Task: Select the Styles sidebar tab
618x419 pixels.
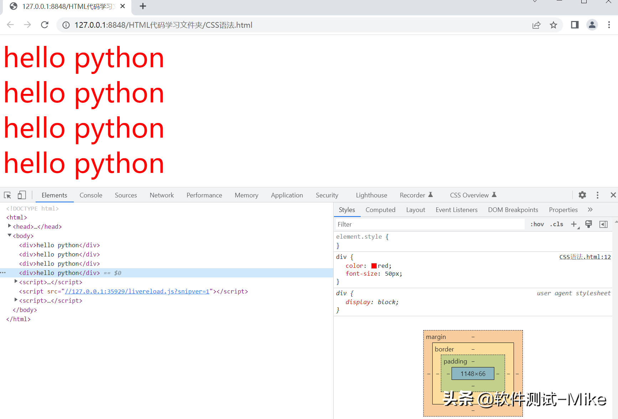Action: point(347,210)
